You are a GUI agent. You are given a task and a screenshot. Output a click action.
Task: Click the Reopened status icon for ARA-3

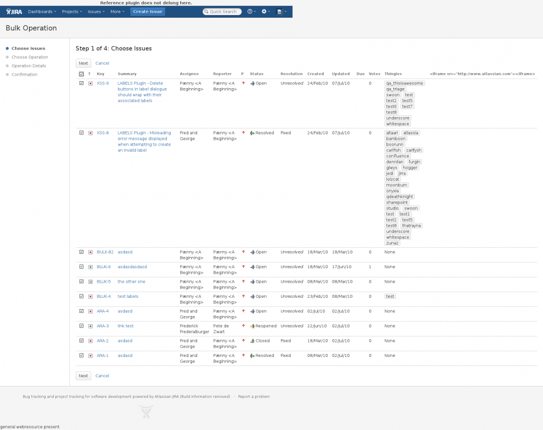[x=252, y=326]
